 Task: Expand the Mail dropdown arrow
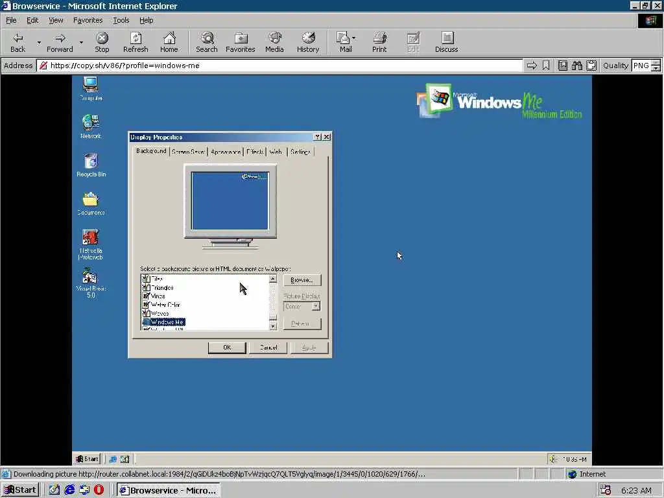[x=354, y=38]
